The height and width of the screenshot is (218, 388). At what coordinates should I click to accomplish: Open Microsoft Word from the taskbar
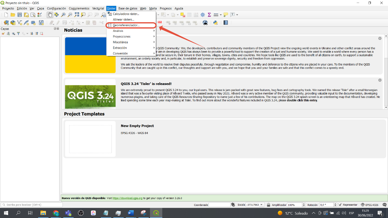tap(131, 213)
